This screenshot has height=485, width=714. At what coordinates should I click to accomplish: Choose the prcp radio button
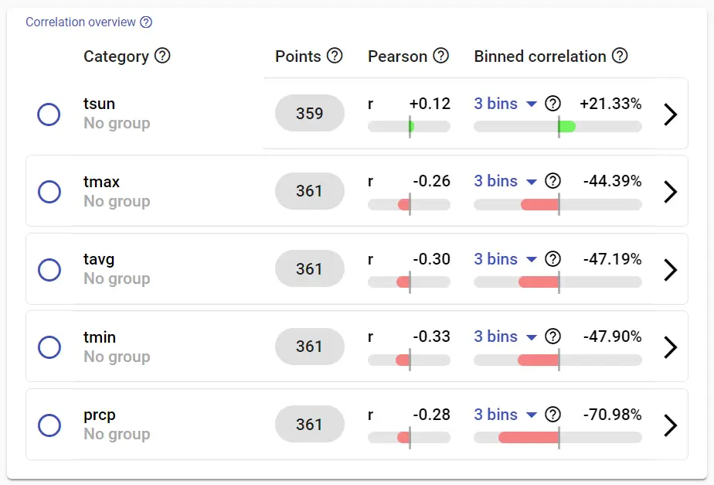click(49, 425)
